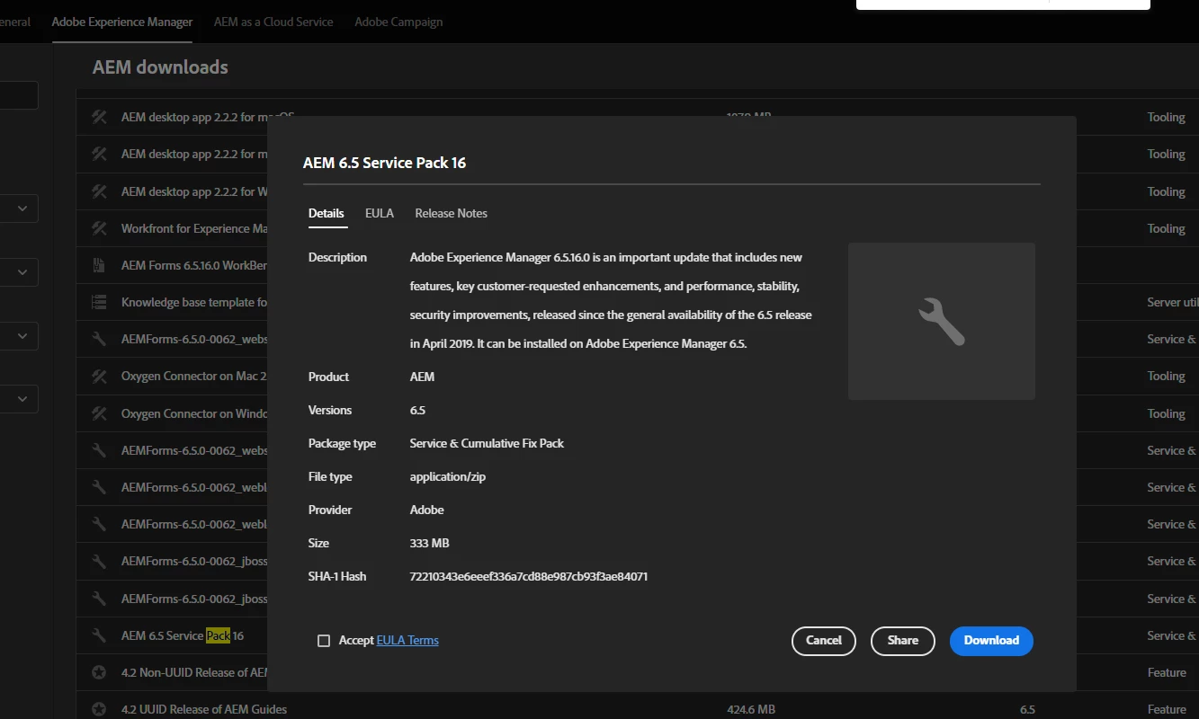1199x719 pixels.
Task: Click the AEM downloads heading
Action: pyautogui.click(x=160, y=67)
